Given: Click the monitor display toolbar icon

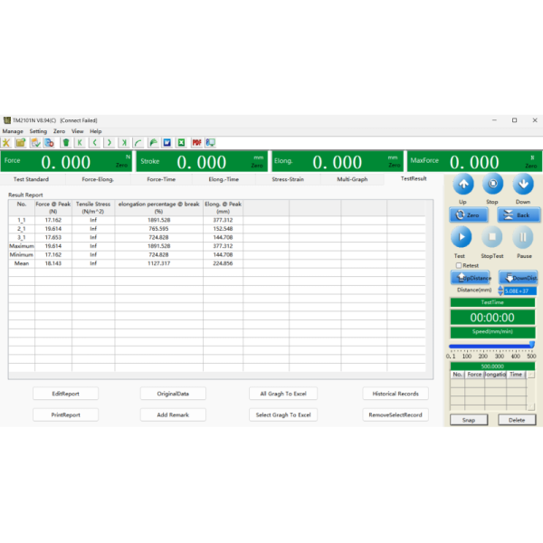Looking at the screenshot, I should 211,143.
